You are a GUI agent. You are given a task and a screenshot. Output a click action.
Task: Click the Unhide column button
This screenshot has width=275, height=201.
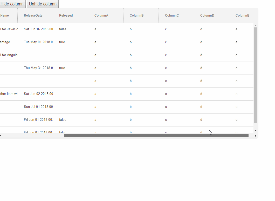click(x=43, y=4)
